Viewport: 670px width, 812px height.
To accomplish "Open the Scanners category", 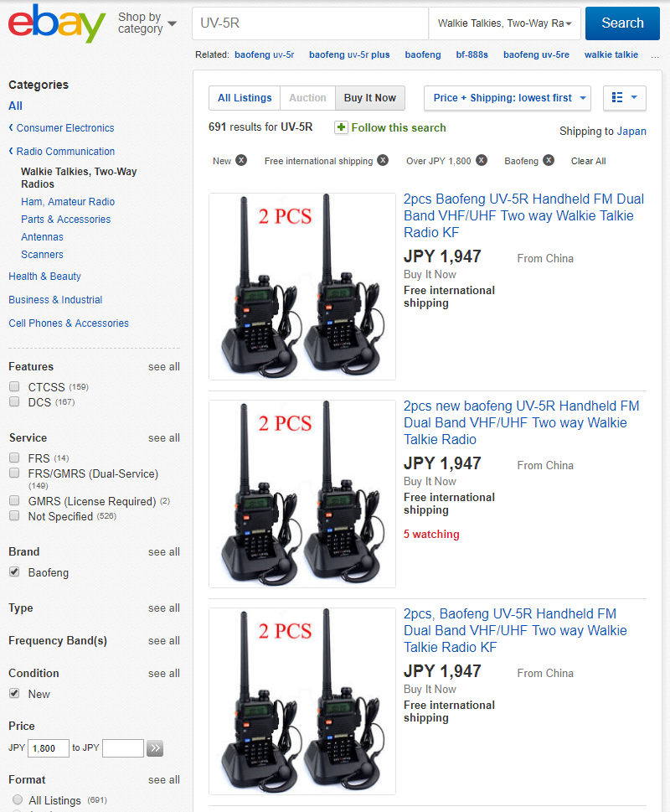I will 42,255.
